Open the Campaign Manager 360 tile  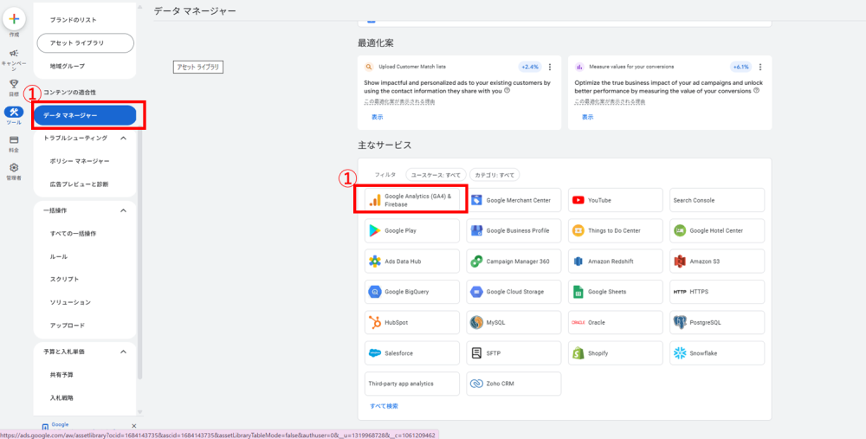click(514, 261)
